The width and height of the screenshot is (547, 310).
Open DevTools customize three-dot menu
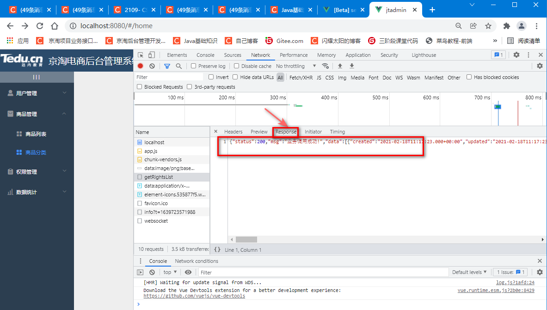[528, 55]
